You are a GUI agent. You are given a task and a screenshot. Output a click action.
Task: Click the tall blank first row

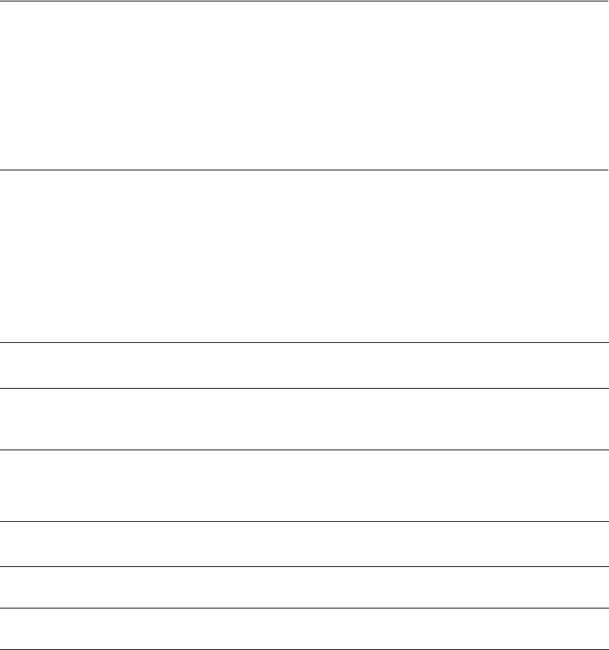[x=304, y=85]
